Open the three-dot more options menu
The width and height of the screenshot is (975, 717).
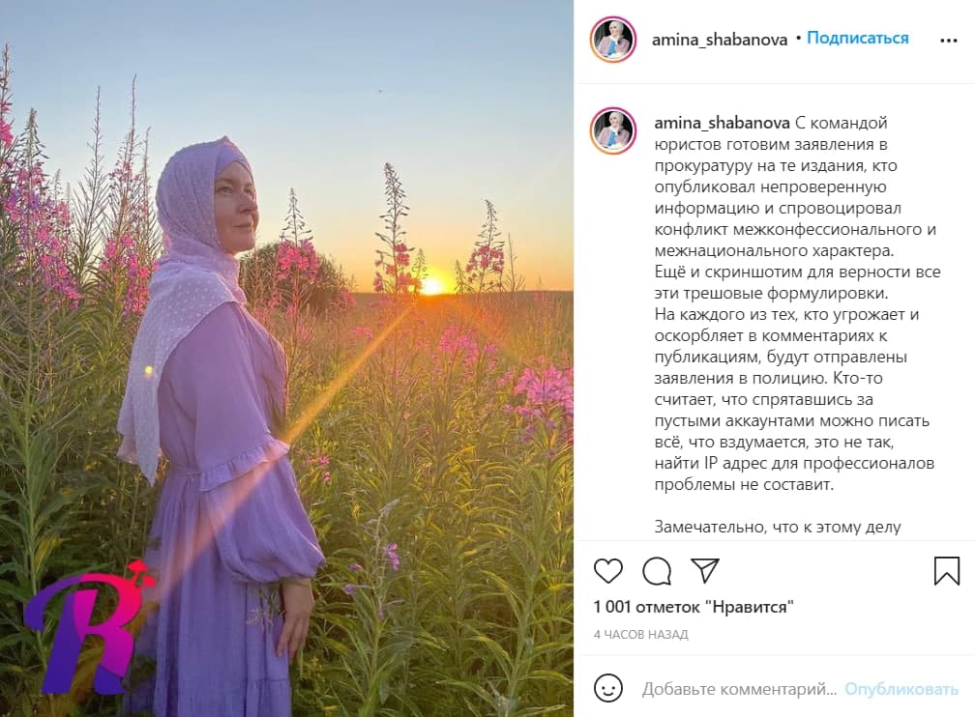(x=948, y=41)
